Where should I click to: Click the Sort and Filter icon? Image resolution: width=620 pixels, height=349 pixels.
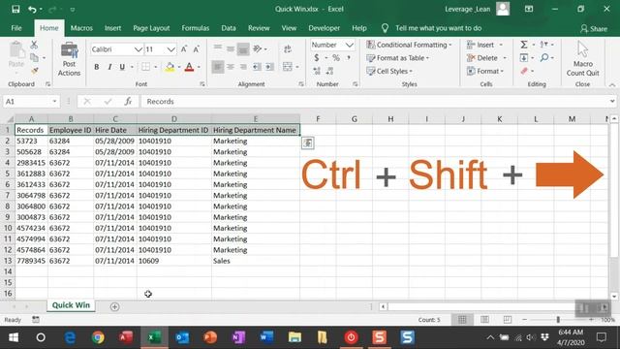coord(544,45)
